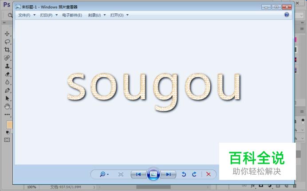Close the Photo Viewer window

[287, 7]
